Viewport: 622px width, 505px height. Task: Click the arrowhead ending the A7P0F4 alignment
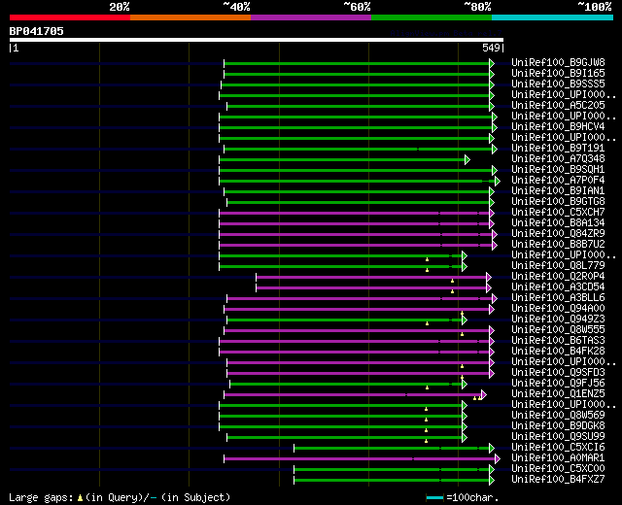[x=498, y=182]
